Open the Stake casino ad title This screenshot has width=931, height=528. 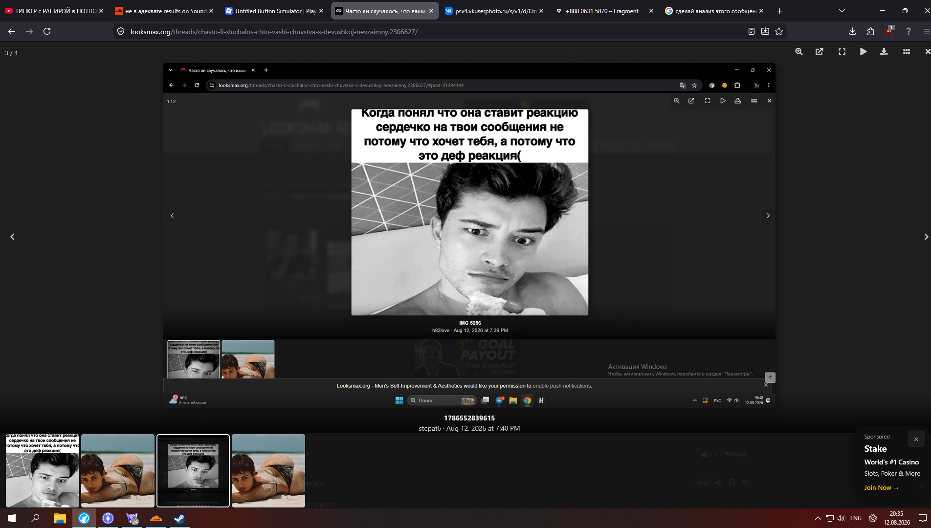875,449
